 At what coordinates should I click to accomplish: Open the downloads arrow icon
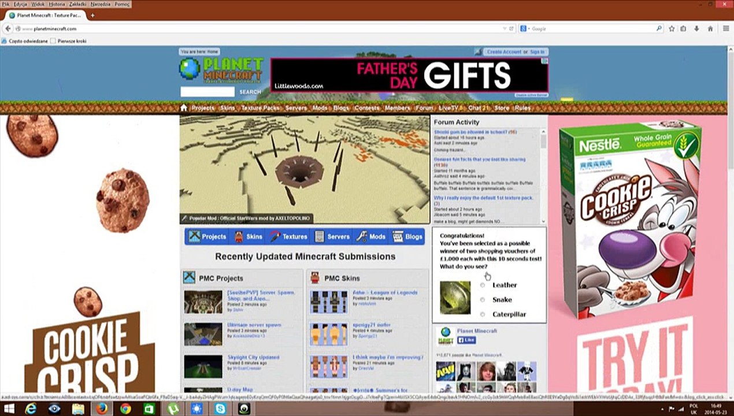click(696, 28)
